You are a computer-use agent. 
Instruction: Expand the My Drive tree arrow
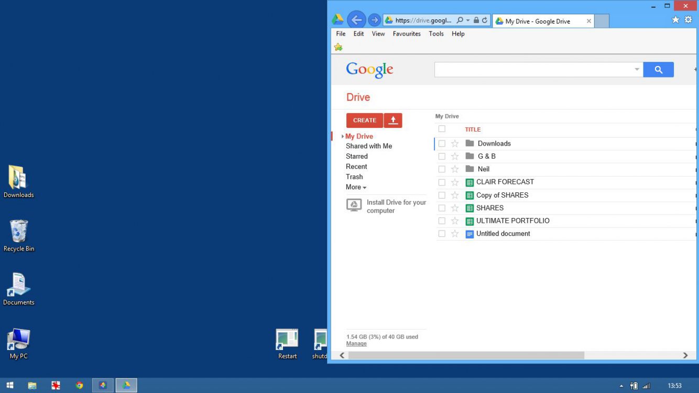(343, 136)
